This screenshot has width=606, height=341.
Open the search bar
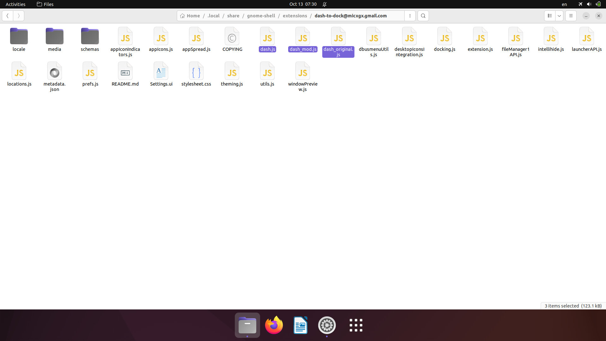[423, 15]
